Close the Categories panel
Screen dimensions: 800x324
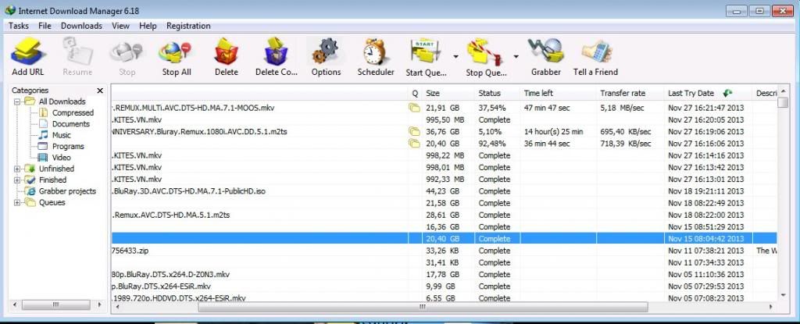tap(100, 91)
